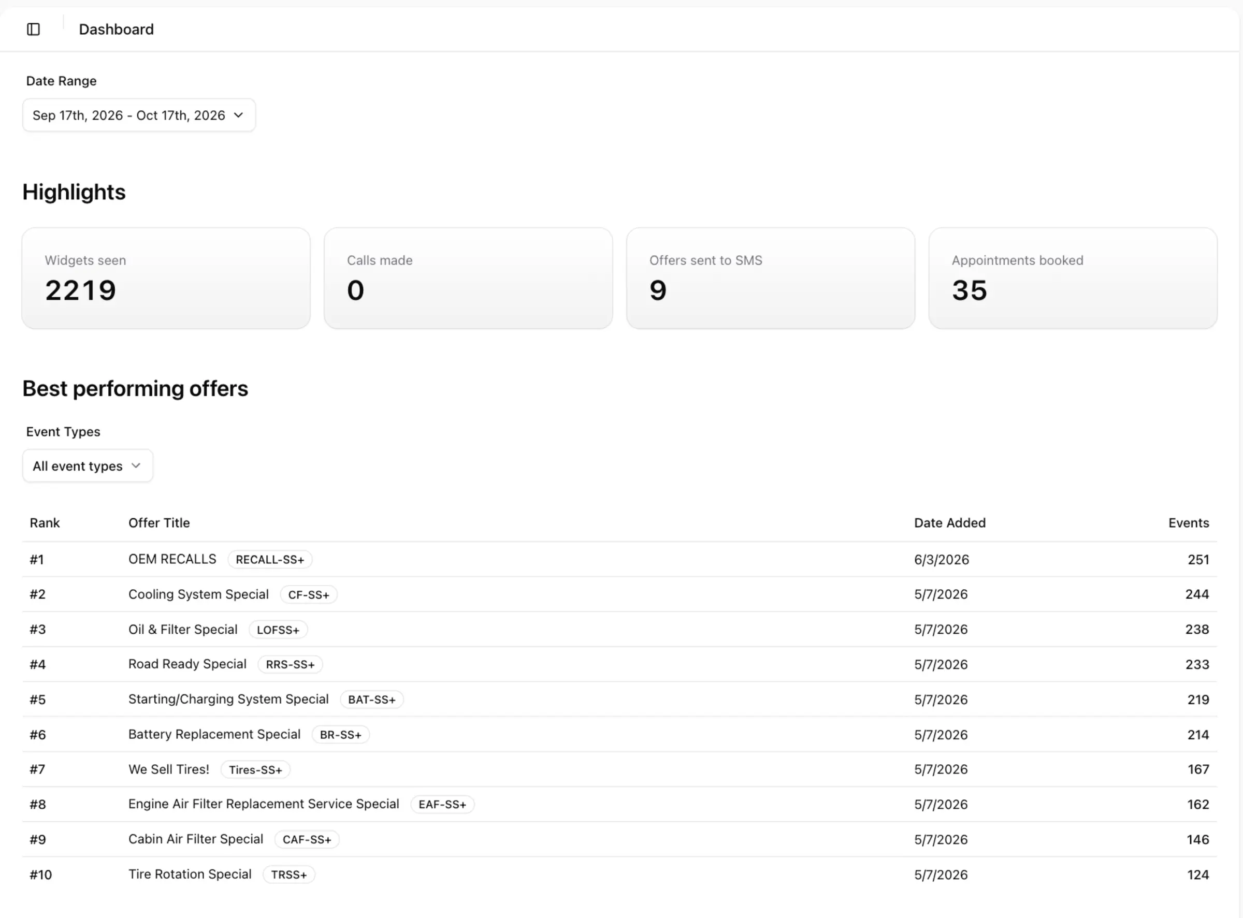The height and width of the screenshot is (918, 1243).
Task: Open the All event types dropdown
Action: 88,465
